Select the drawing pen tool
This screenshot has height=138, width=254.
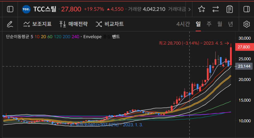(10, 24)
